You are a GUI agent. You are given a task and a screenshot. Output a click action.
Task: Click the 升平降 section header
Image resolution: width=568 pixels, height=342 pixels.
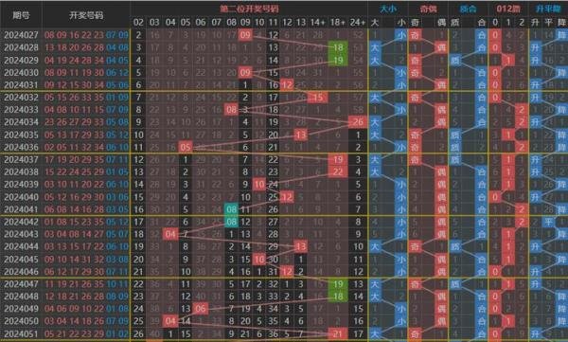point(548,9)
